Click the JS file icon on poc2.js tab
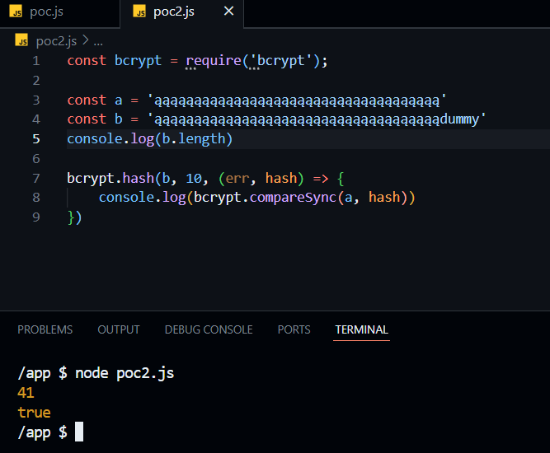 (139, 12)
